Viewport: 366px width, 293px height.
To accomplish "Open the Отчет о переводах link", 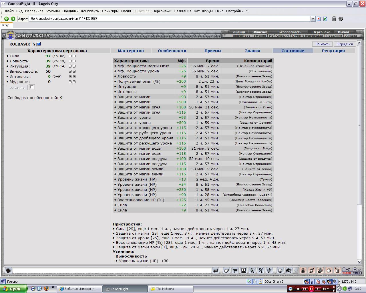I will pos(307,36).
